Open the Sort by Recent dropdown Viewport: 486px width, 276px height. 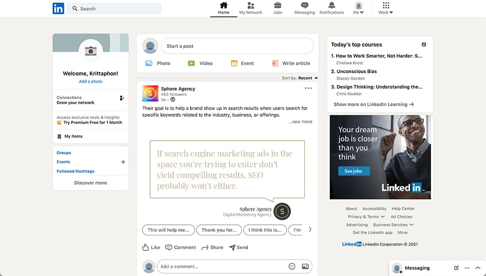tap(300, 78)
